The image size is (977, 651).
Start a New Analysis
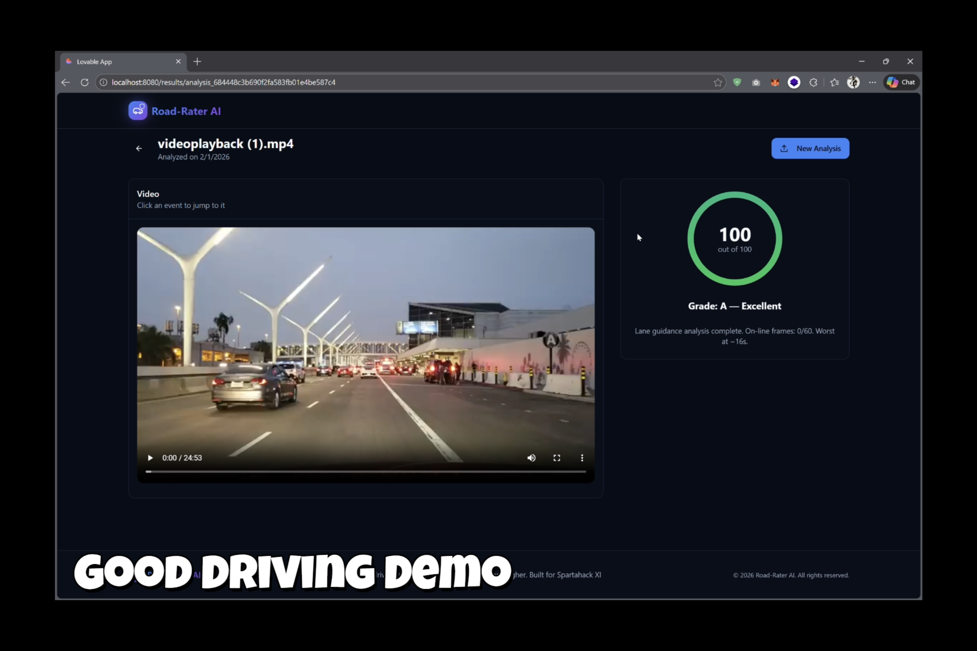[810, 149]
